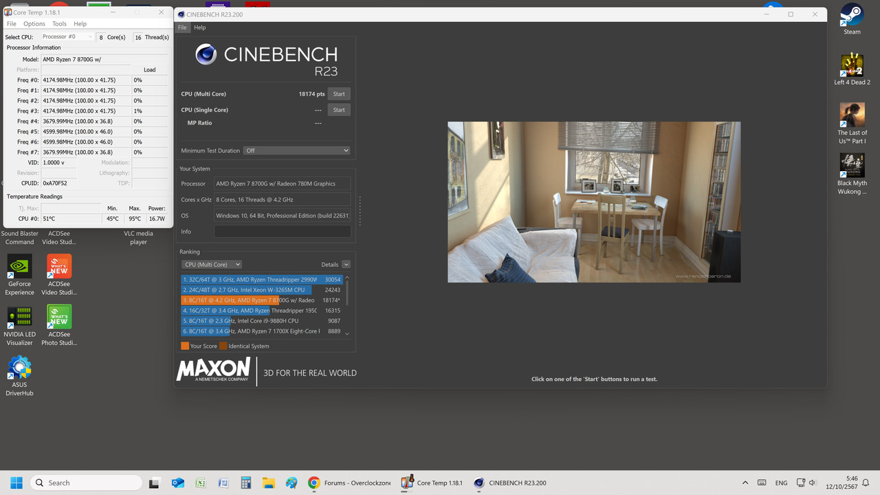The height and width of the screenshot is (495, 880).
Task: Open ranking CPU (Multi Core) dropdown
Action: 211,264
